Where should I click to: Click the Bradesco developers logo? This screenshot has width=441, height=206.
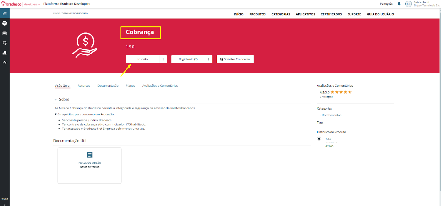tap(21, 4)
